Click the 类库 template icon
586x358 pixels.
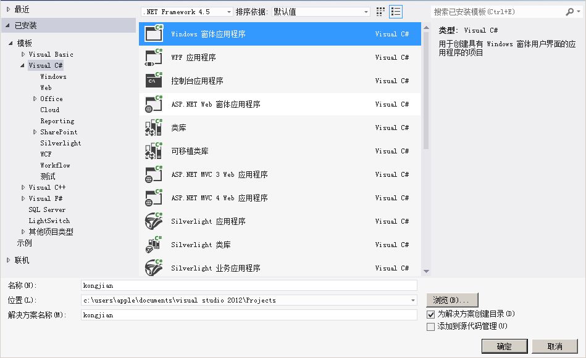pyautogui.click(x=154, y=128)
